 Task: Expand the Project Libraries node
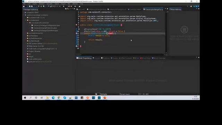(x=26, y=51)
